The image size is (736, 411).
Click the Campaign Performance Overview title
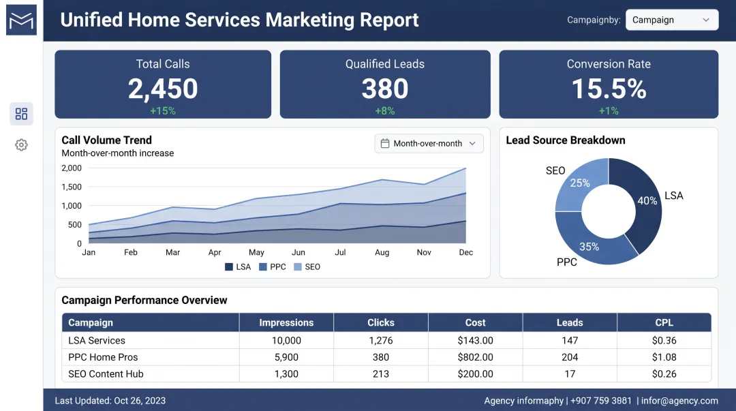click(x=144, y=300)
